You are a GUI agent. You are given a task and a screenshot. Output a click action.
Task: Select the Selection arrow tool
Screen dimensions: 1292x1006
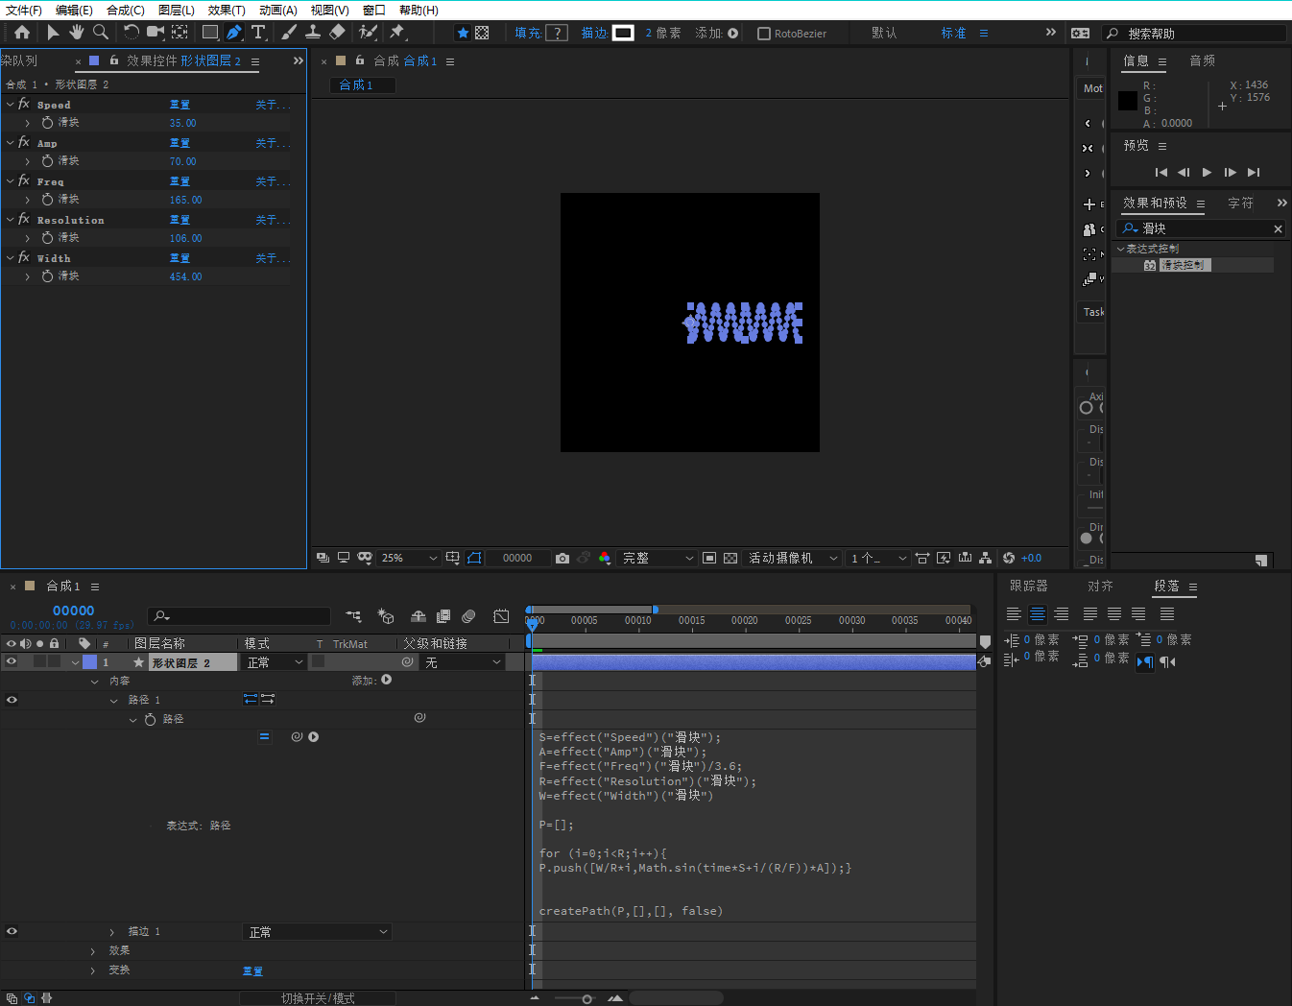point(53,33)
